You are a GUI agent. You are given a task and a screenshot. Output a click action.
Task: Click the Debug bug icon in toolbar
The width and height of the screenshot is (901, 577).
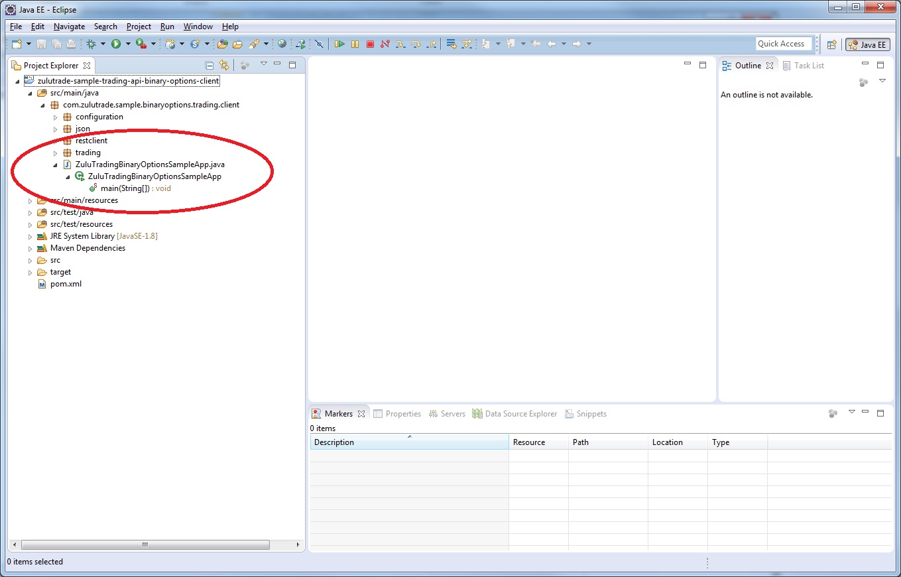(91, 44)
